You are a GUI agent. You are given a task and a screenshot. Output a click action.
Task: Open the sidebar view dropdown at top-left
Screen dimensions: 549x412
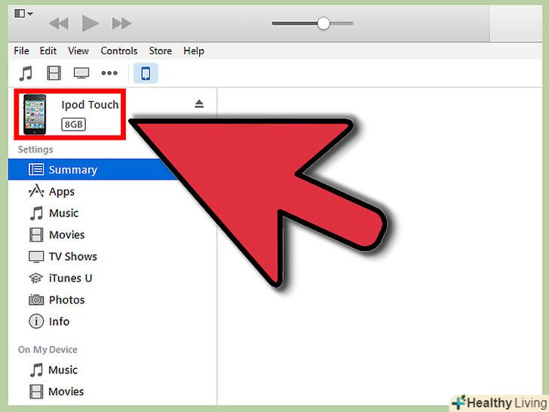[x=23, y=14]
